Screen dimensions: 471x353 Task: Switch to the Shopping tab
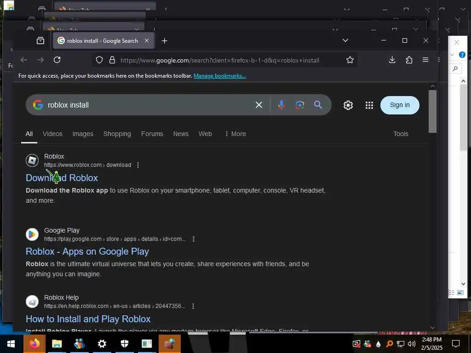click(x=117, y=134)
